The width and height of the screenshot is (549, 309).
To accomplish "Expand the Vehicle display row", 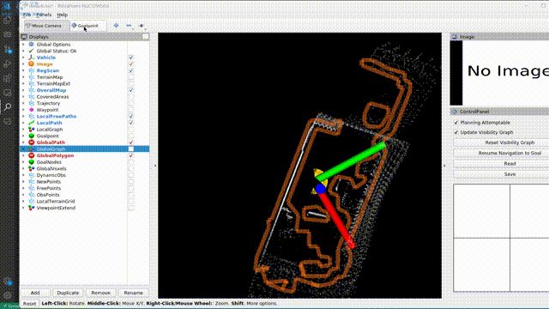I will pos(23,58).
